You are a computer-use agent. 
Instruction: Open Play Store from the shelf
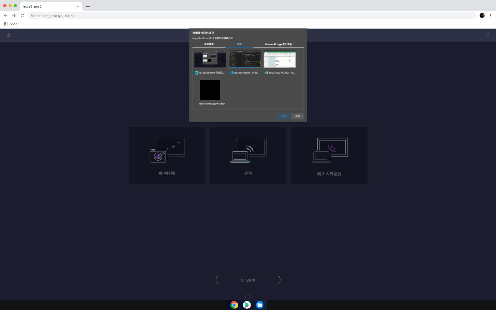point(247,305)
